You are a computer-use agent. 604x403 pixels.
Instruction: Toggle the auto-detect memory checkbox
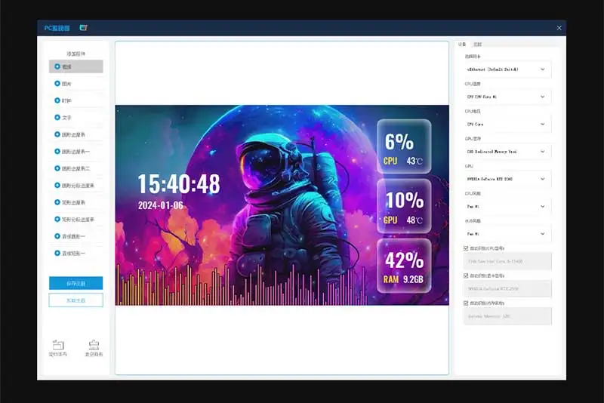point(466,303)
